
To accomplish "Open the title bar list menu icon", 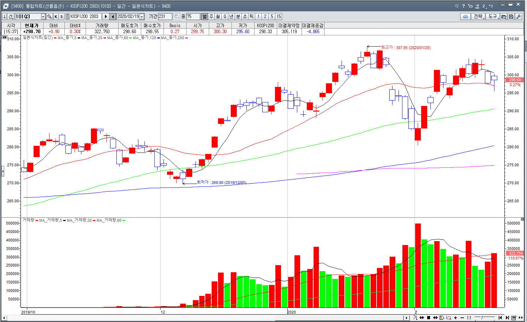I will click(491, 6).
